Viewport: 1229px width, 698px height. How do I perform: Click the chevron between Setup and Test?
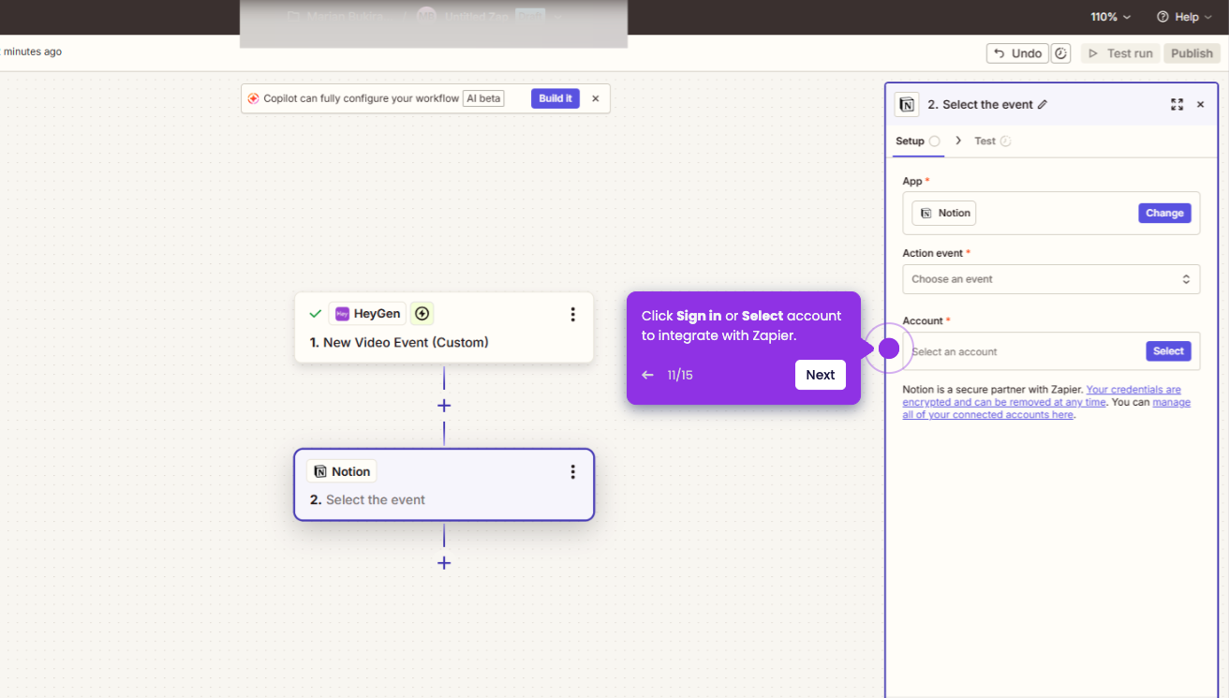pos(958,141)
